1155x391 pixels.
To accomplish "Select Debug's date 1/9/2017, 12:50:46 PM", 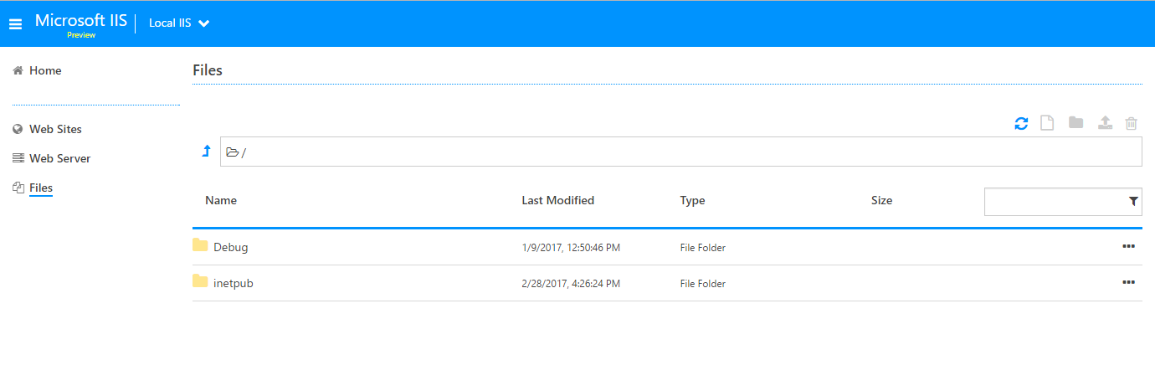I will click(x=571, y=248).
